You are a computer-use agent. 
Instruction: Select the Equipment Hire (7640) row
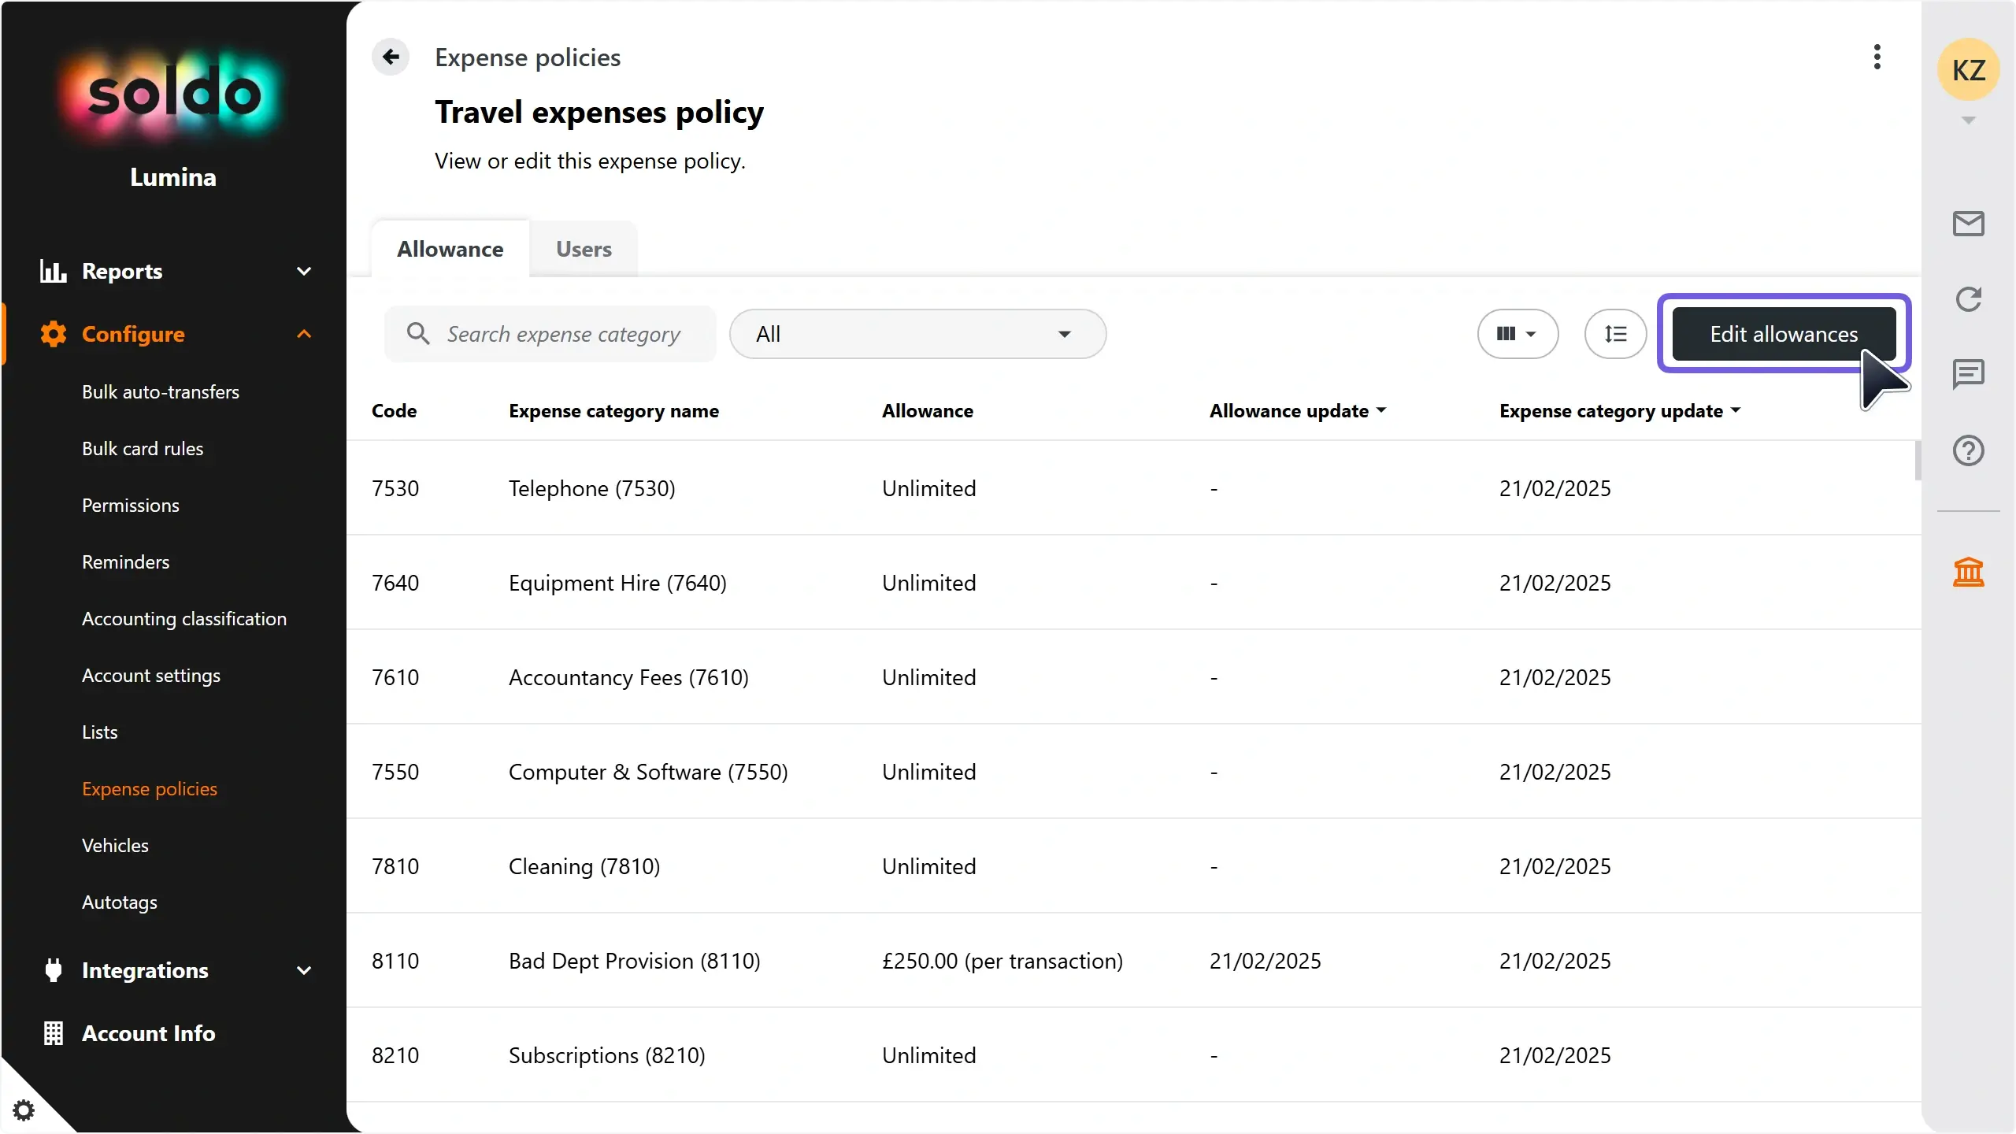coord(1134,583)
